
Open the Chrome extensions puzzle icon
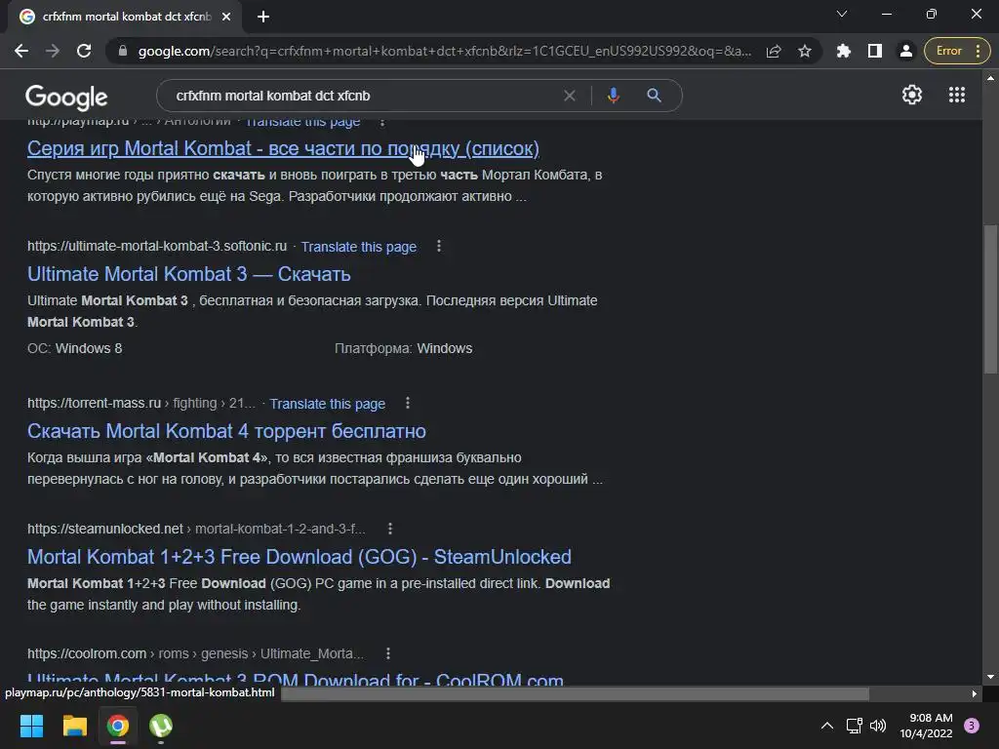pyautogui.click(x=844, y=51)
